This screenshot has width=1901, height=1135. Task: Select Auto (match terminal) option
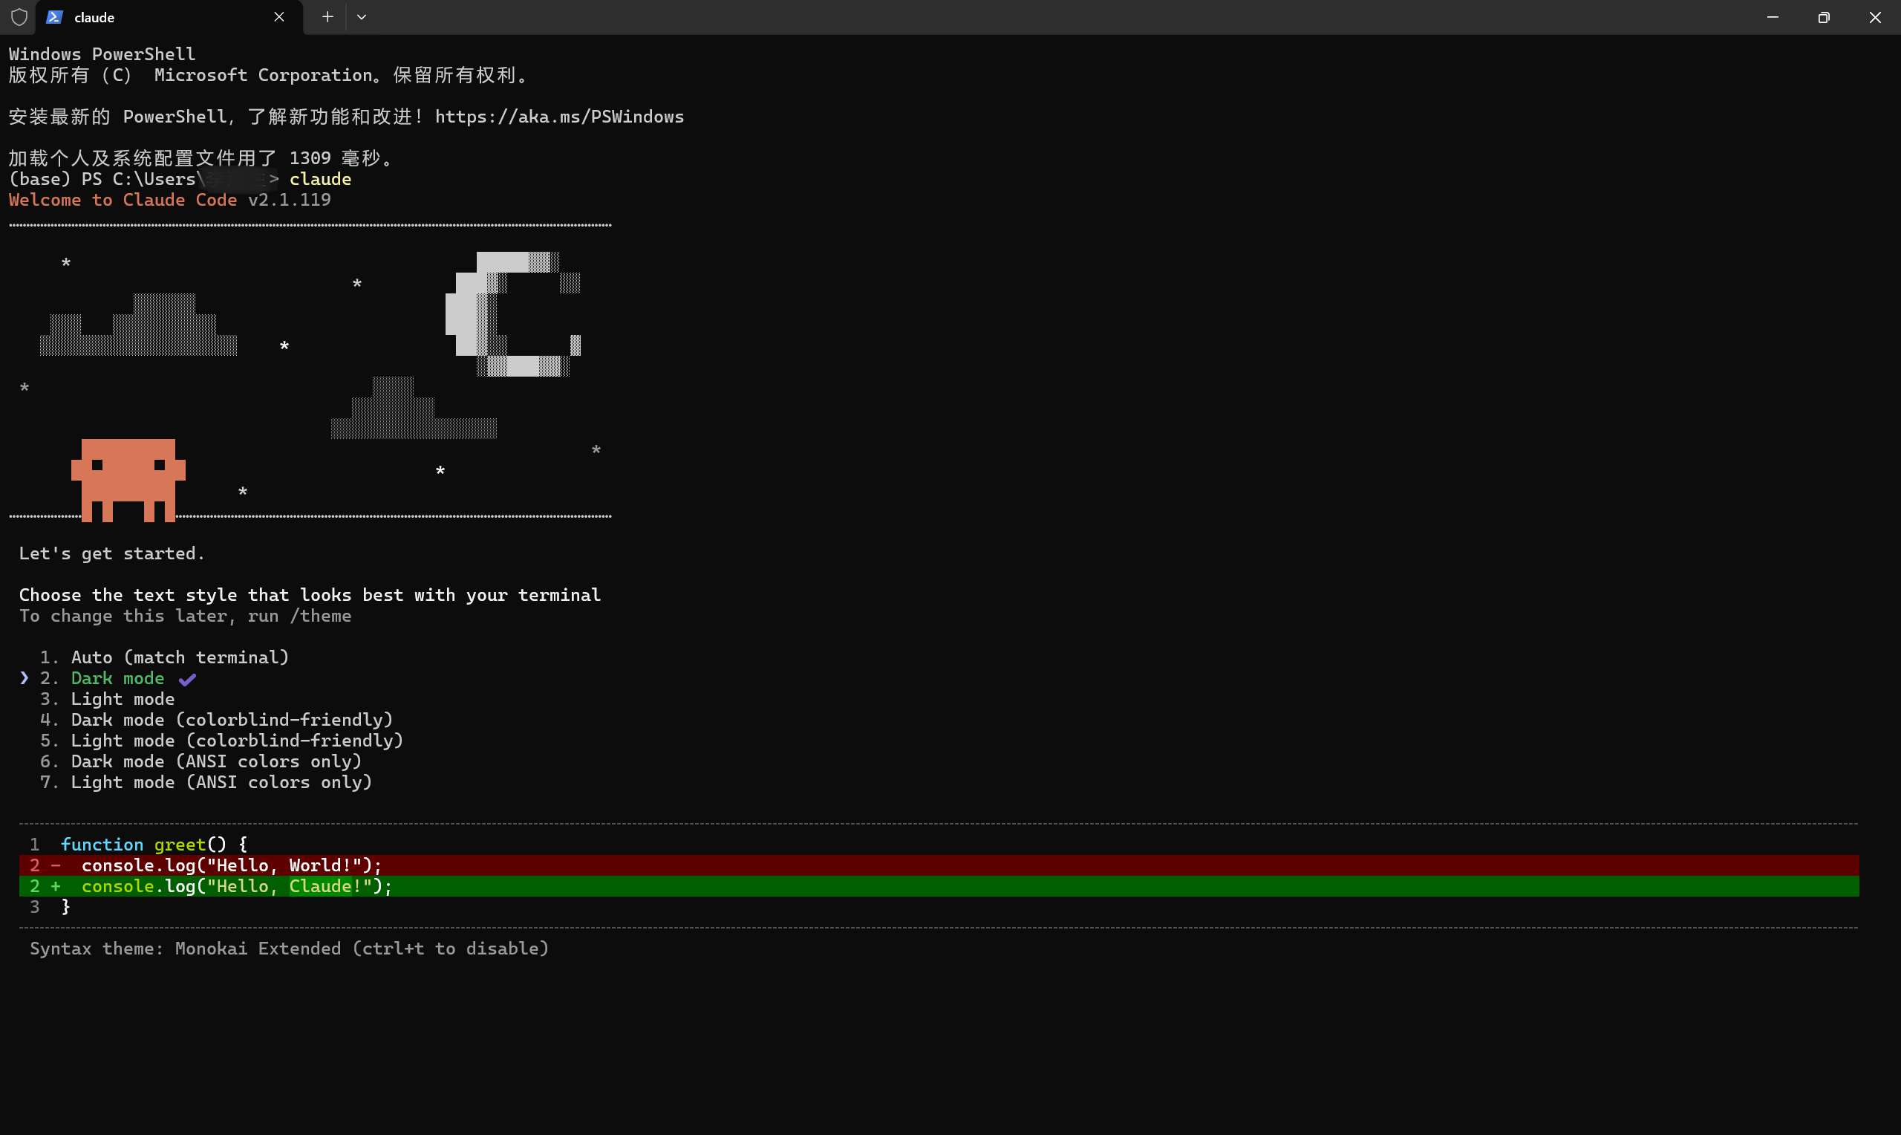coord(180,657)
